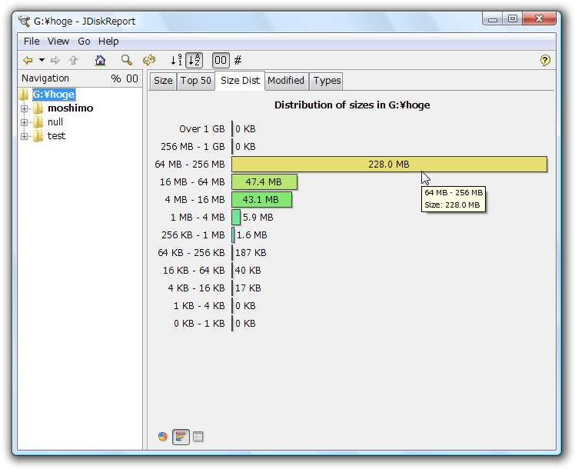Expand the moshimo folder node

[24, 108]
